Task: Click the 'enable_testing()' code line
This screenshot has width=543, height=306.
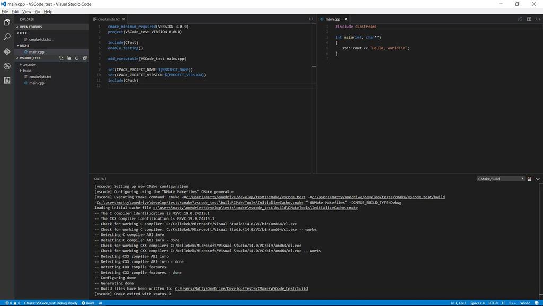Action: [x=125, y=48]
